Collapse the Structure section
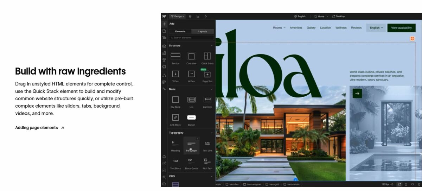This screenshot has height=191, width=422. [x=212, y=46]
